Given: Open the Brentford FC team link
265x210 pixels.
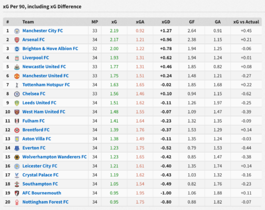Looking at the screenshot, I should tap(36, 130).
